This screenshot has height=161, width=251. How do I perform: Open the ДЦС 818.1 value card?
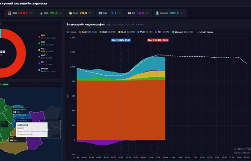(x=21, y=13)
